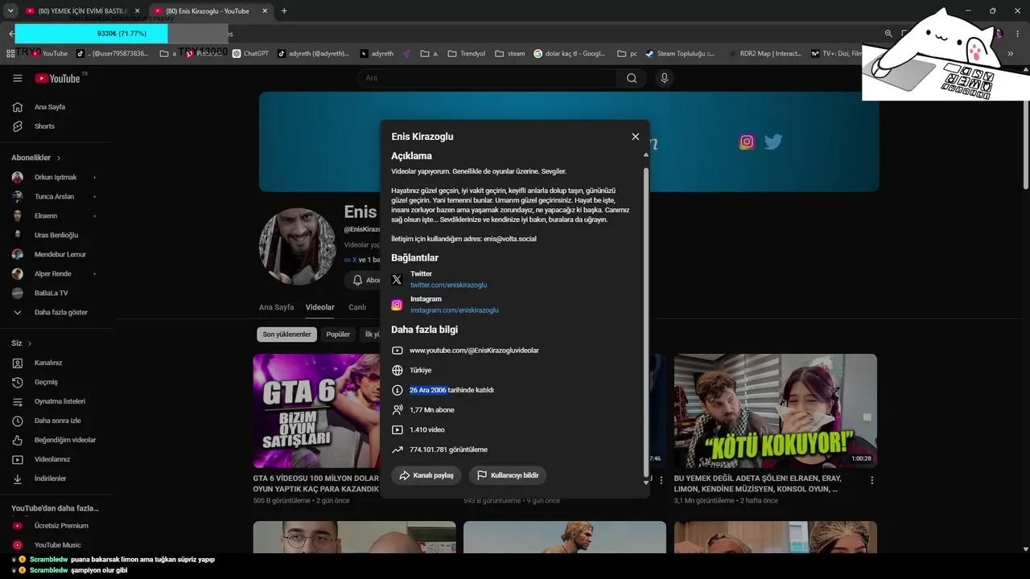Open twitter.com/eniskirazoglu link
Screen dimensions: 1030x579
coord(448,285)
